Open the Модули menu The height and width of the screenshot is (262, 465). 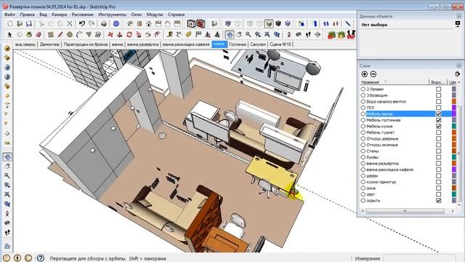pos(155,15)
